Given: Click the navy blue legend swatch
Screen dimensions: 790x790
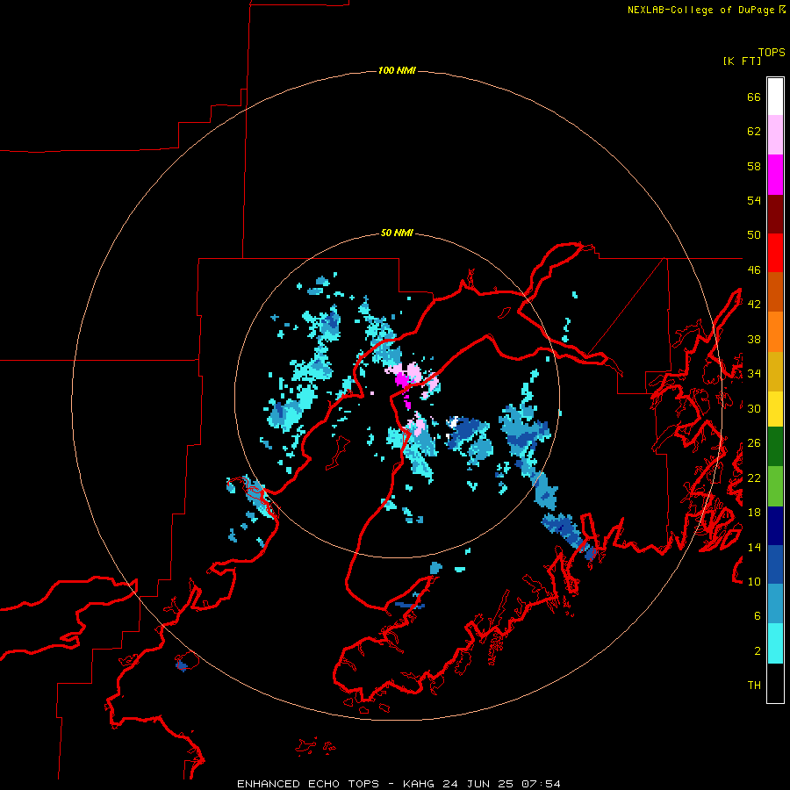Looking at the screenshot, I should (x=775, y=526).
